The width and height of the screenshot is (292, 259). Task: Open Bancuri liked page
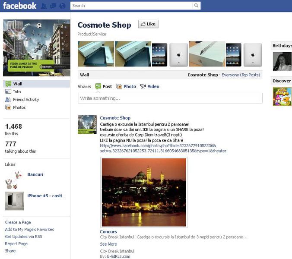(35, 174)
